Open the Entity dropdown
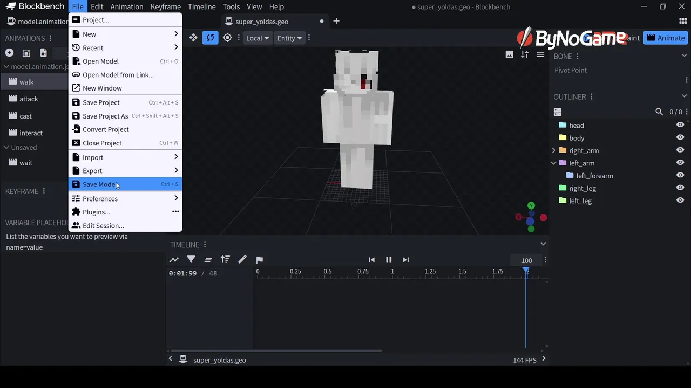This screenshot has height=388, width=691. click(289, 38)
